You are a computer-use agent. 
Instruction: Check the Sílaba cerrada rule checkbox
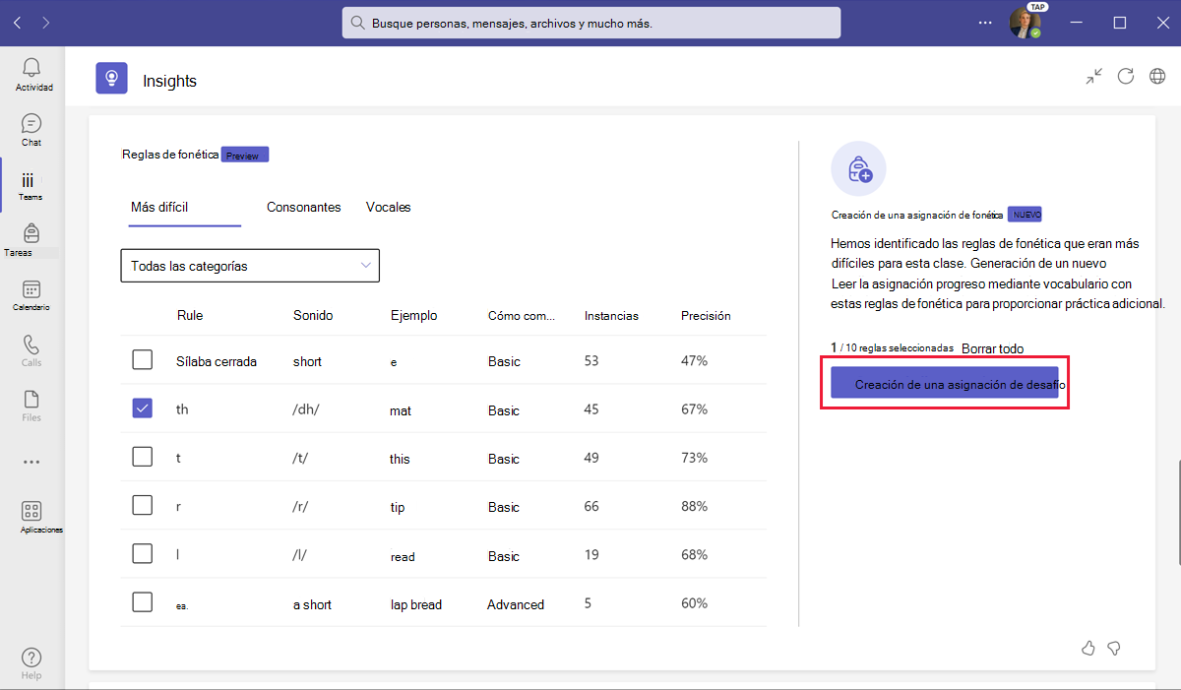tap(143, 360)
